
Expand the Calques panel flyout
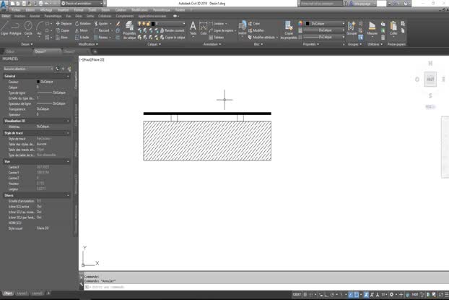point(154,44)
